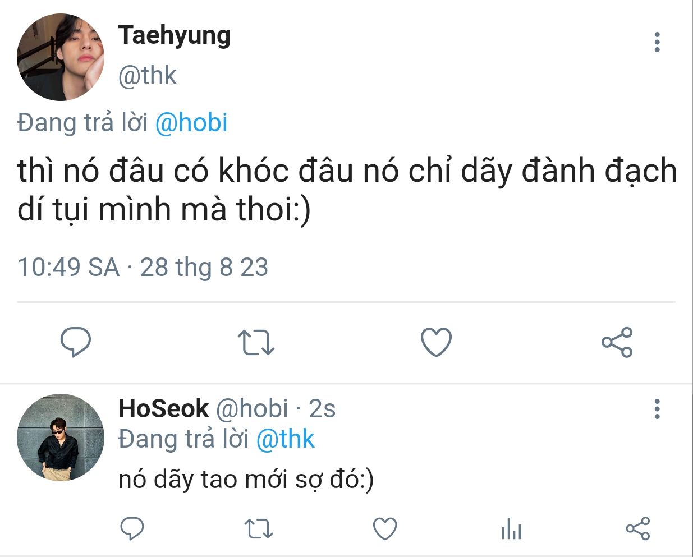The width and height of the screenshot is (693, 557).
Task: Retweet HoSeok's reply
Action: click(259, 529)
